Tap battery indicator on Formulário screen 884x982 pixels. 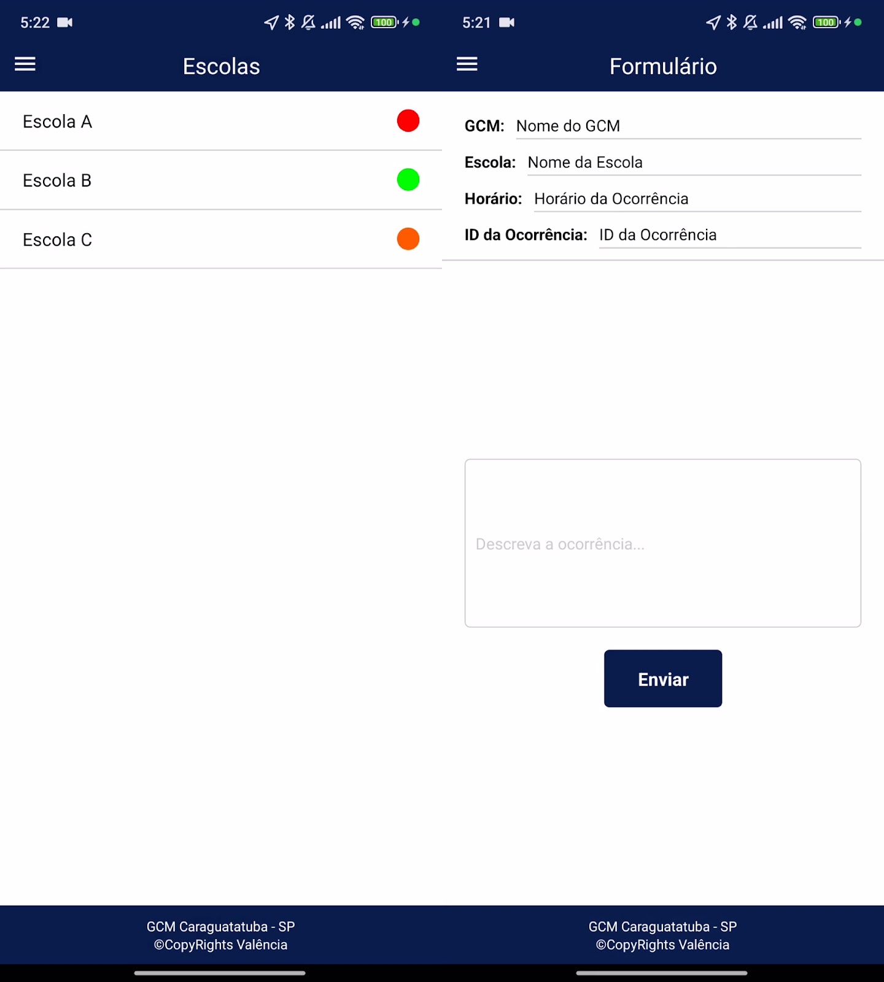tap(827, 23)
